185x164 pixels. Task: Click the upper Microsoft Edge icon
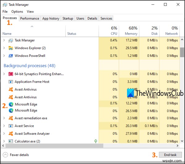coord(11,104)
